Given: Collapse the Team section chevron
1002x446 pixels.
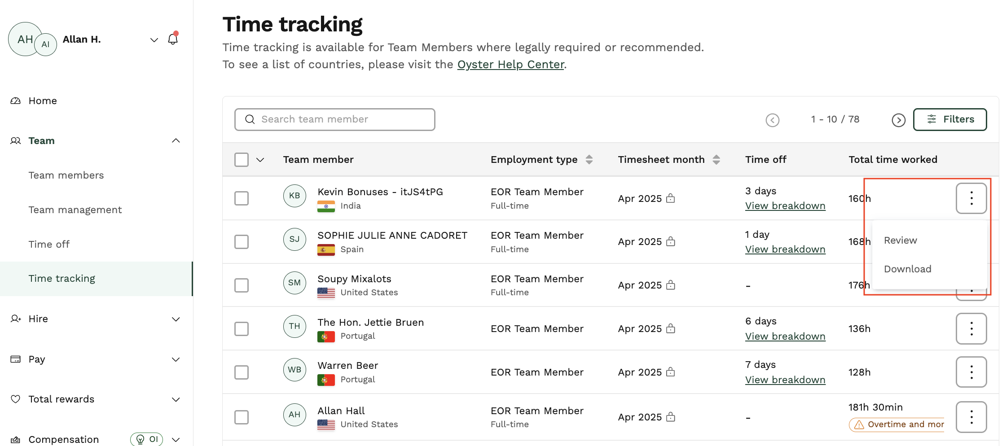Looking at the screenshot, I should click(x=176, y=140).
